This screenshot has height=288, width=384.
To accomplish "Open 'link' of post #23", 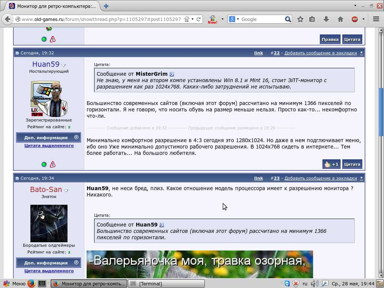I will pos(258,178).
